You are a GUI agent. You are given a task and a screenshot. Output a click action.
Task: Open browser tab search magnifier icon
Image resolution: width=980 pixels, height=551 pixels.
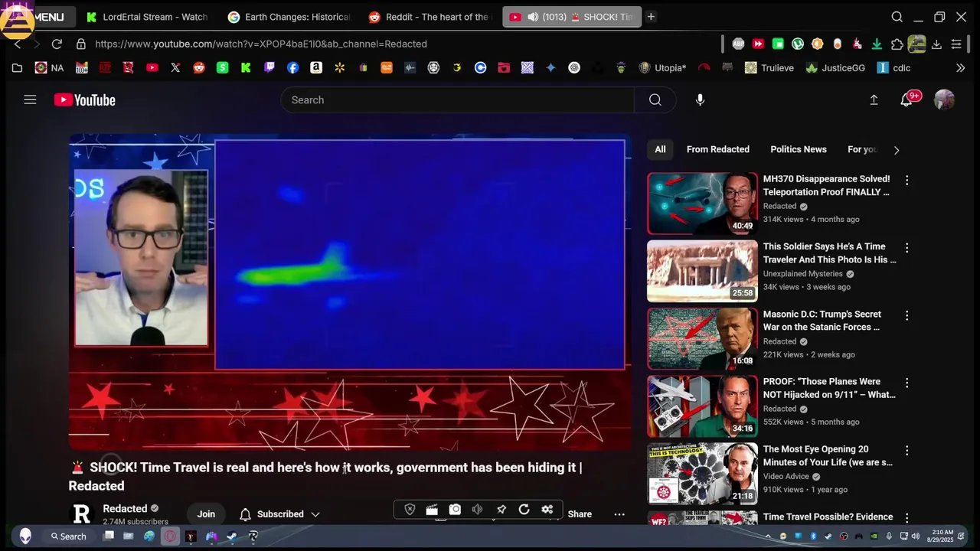coord(897,17)
